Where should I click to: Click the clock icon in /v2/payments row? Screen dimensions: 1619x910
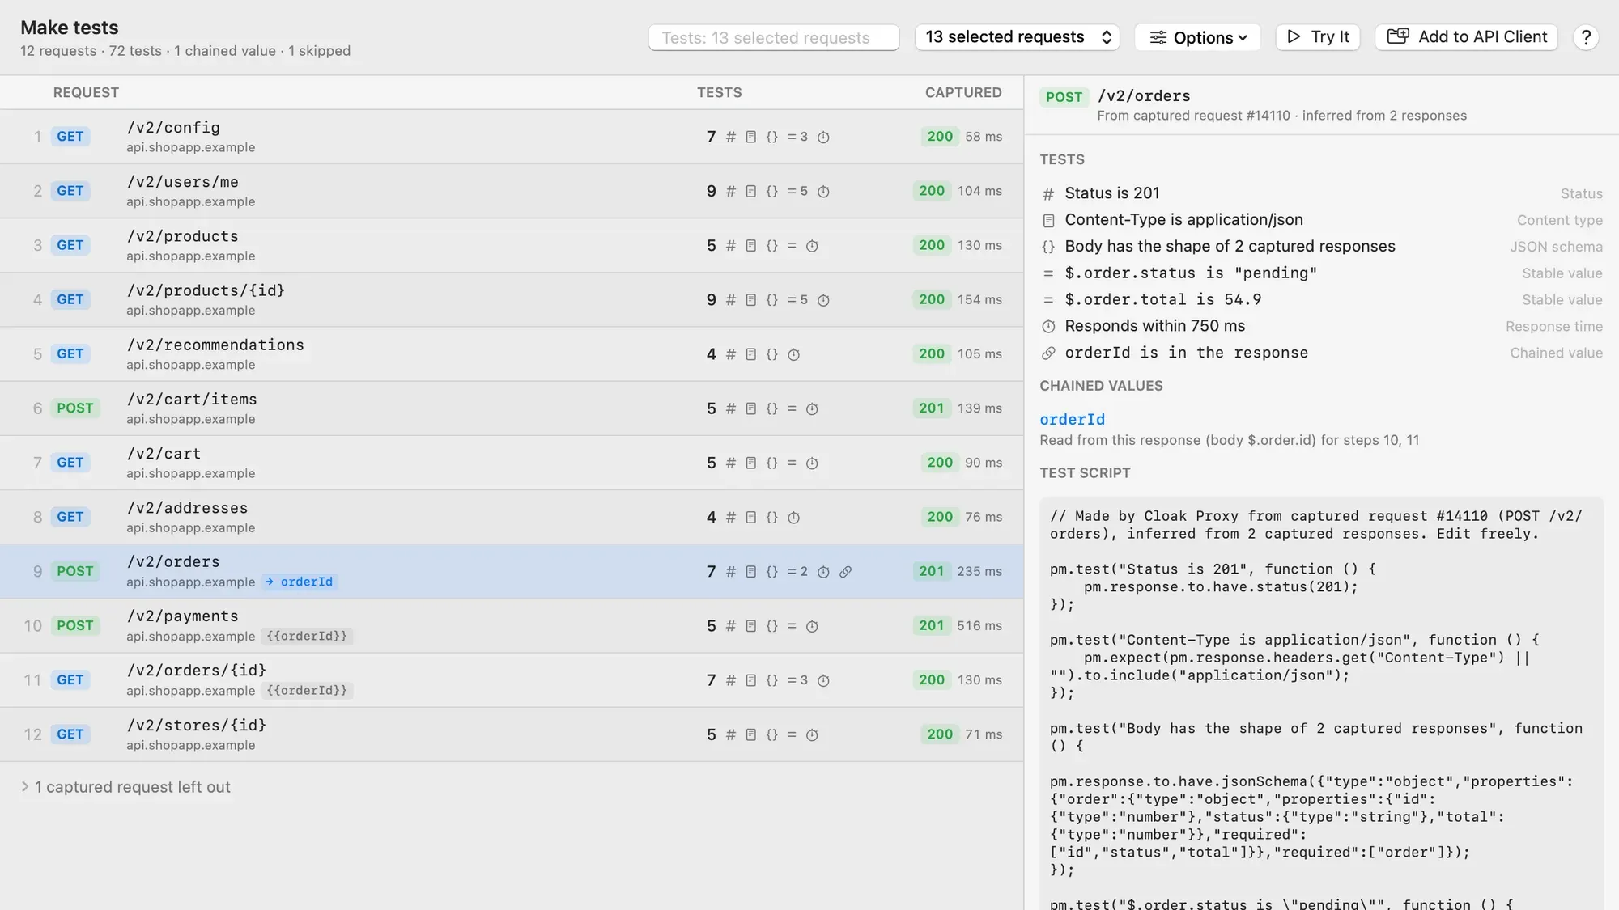pos(812,626)
